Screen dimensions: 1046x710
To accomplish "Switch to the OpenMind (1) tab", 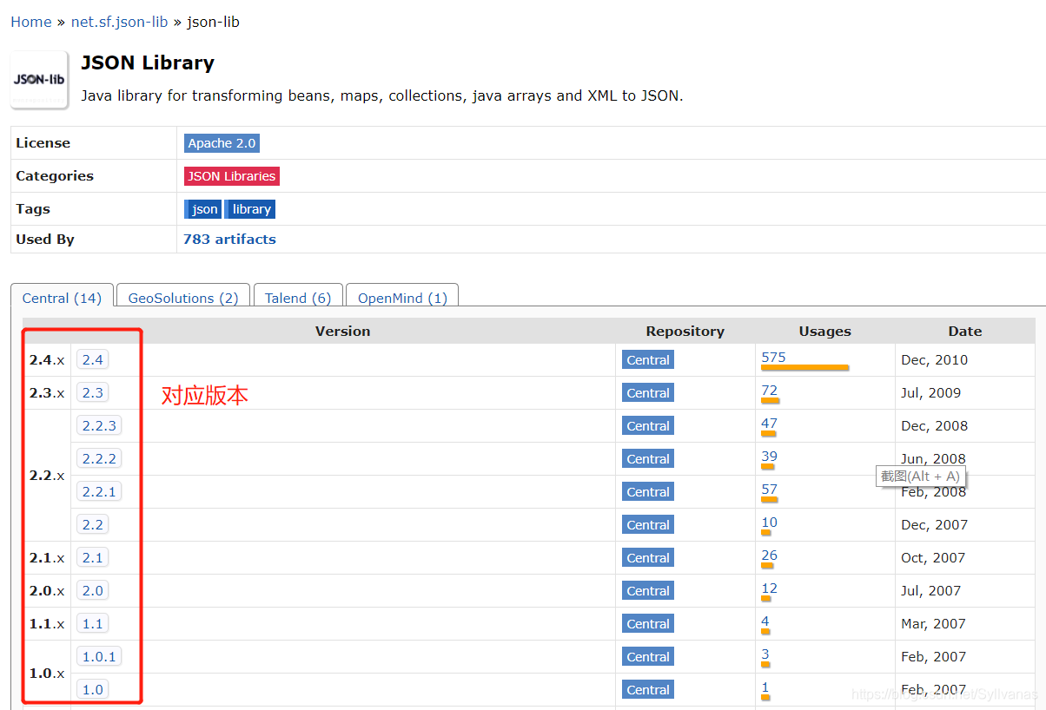I will 402,298.
